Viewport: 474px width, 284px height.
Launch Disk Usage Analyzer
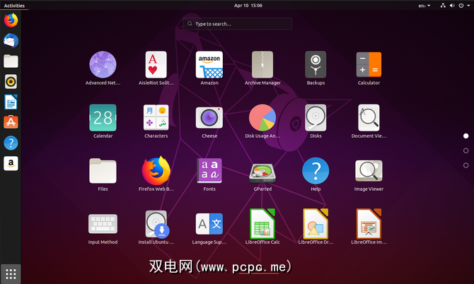tap(262, 118)
